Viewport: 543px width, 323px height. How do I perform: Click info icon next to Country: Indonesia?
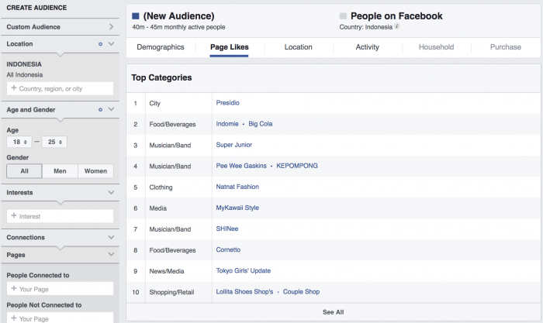coord(396,26)
